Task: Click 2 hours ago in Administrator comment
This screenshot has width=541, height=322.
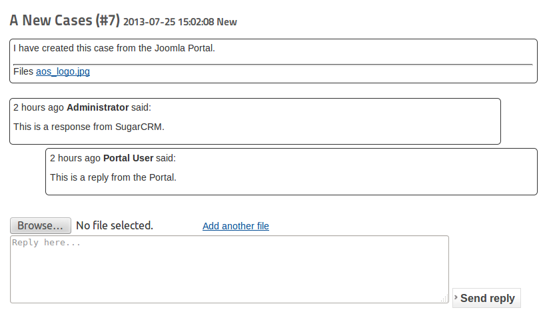Action: pos(39,107)
